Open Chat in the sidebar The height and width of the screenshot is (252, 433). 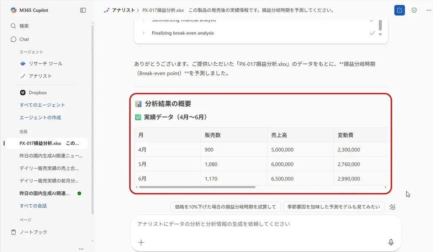[x=24, y=39]
